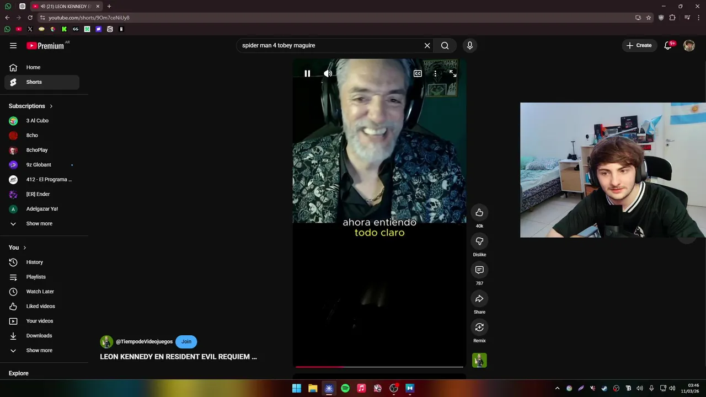Screen dimensions: 706x397
Task: Open the Kick bookmark icon
Action: 64,29
